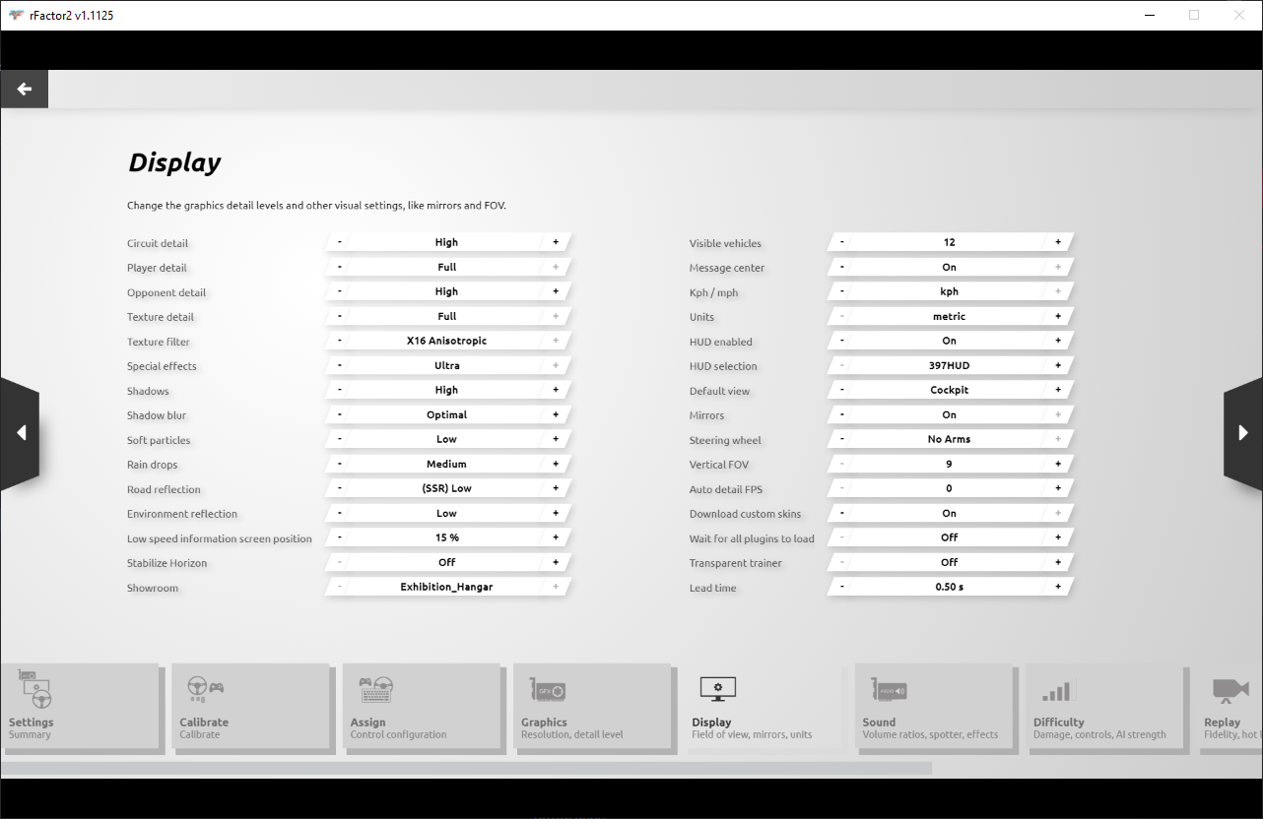Screen dimensions: 1263x819
Task: Enable Wait for all plugins to load
Action: [x=1058, y=537]
